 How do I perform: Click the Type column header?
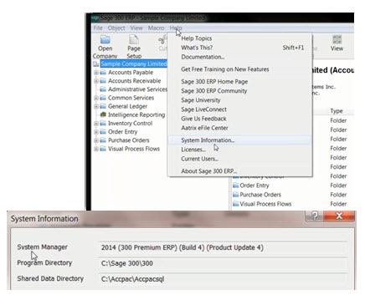tap(337, 111)
